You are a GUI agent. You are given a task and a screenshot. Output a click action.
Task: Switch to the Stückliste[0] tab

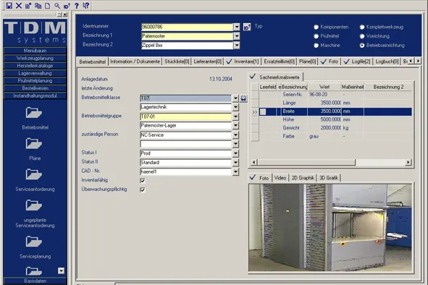pyautogui.click(x=177, y=61)
